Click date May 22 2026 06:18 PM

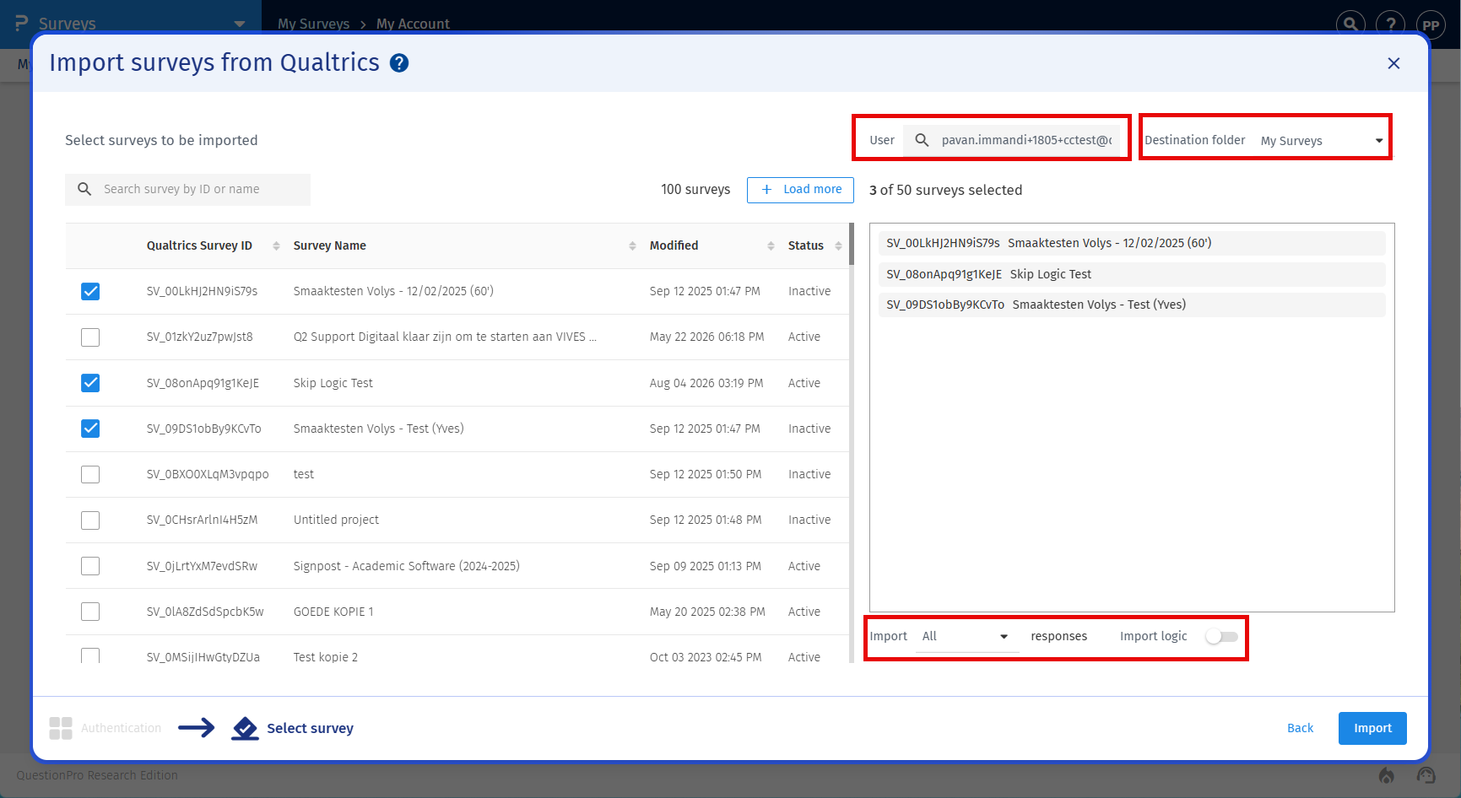[x=706, y=337]
